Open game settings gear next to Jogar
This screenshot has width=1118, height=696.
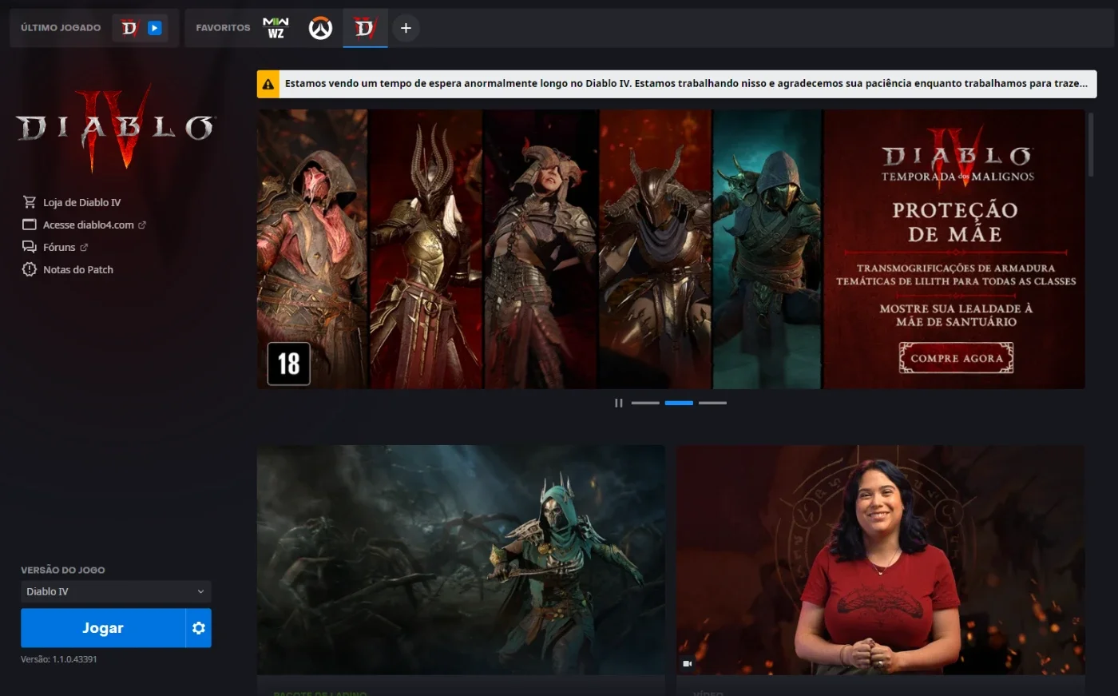(x=199, y=628)
